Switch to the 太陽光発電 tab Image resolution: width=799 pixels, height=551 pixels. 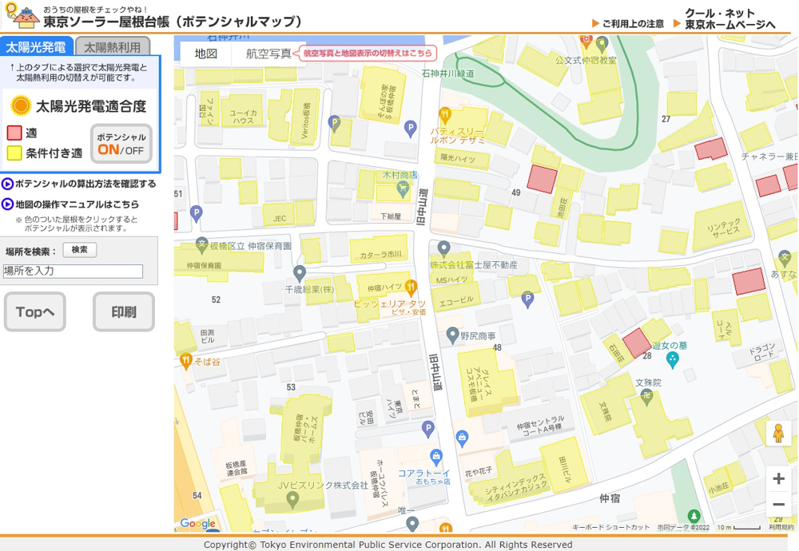36,47
